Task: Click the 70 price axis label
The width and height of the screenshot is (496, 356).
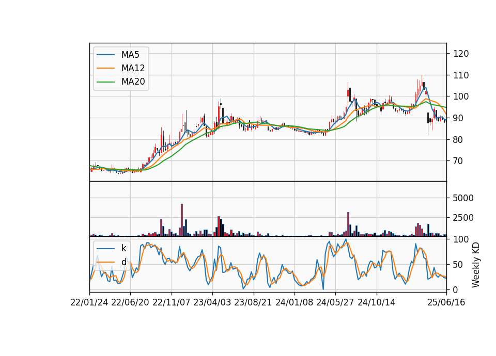Action: tap(458, 161)
